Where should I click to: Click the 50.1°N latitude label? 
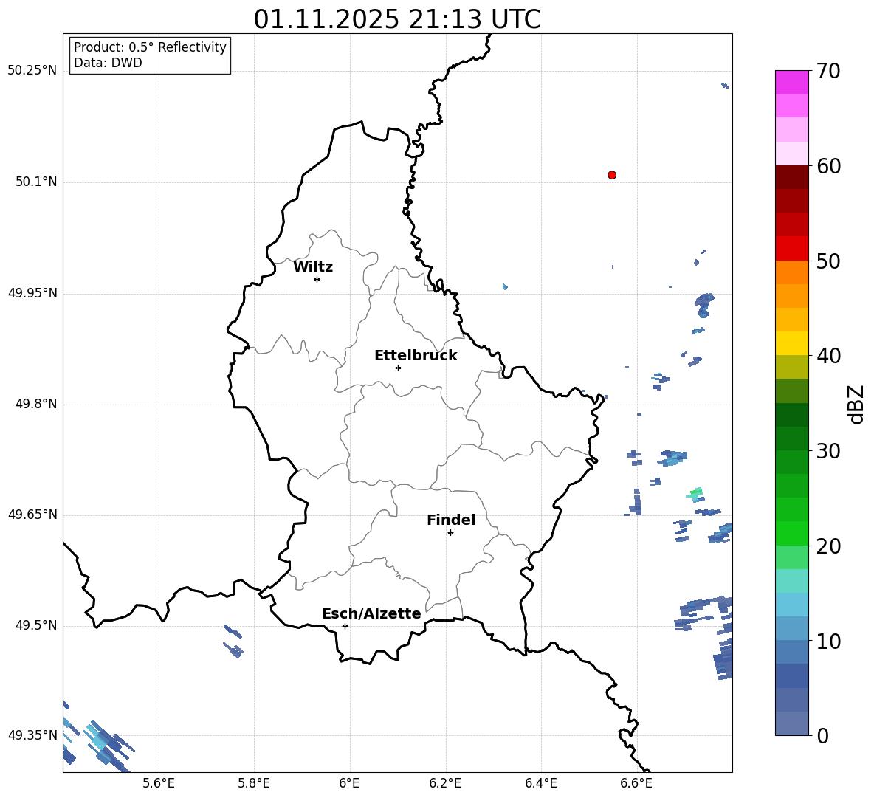point(36,182)
